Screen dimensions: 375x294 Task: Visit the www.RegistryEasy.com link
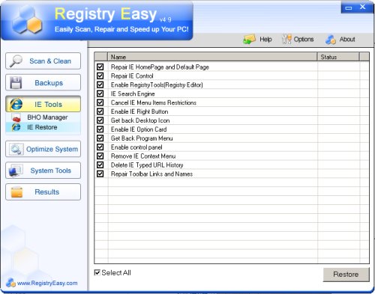pyautogui.click(x=47, y=283)
